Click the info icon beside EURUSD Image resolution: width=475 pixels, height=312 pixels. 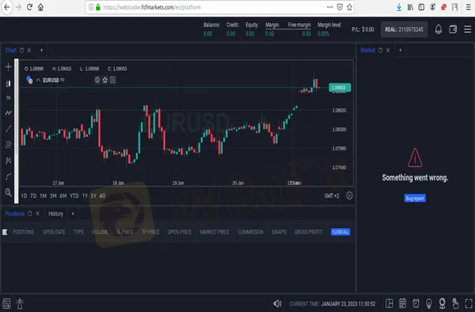[x=97, y=80]
